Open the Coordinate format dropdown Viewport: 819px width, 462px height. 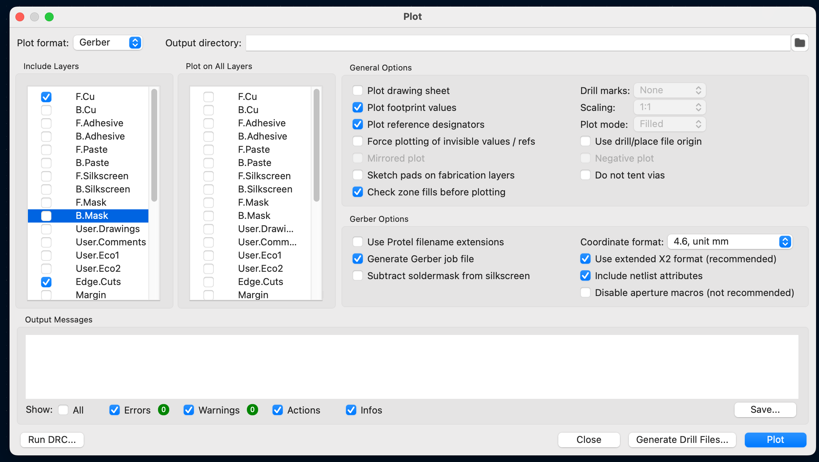click(730, 242)
